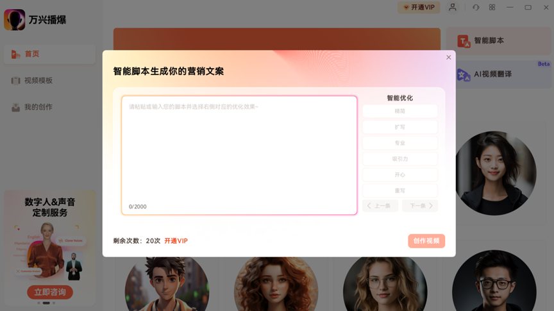Go to next result 下一条

pos(420,206)
